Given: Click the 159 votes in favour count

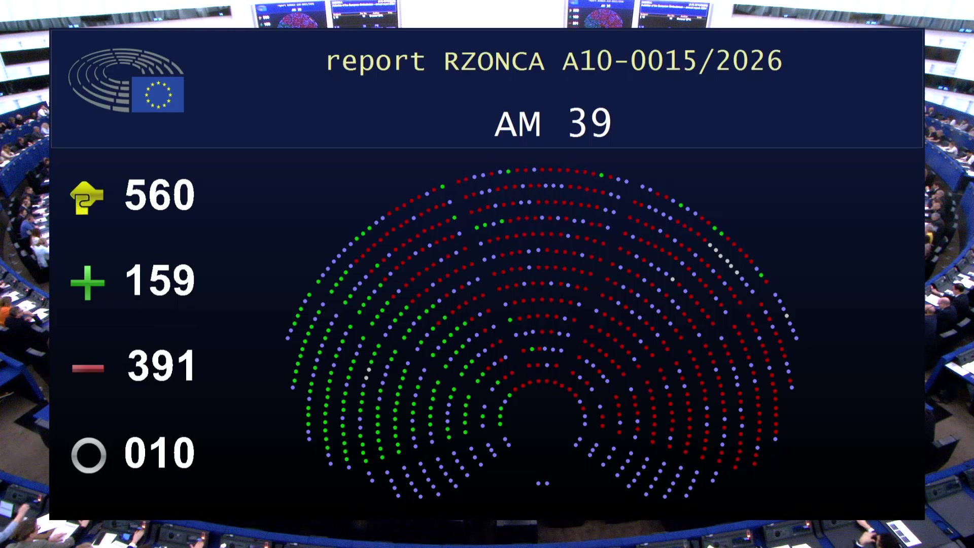Looking at the screenshot, I should click(159, 281).
